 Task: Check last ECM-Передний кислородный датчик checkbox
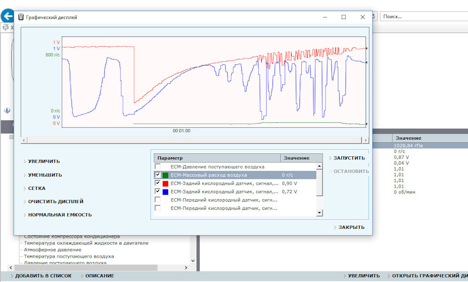tap(157, 208)
